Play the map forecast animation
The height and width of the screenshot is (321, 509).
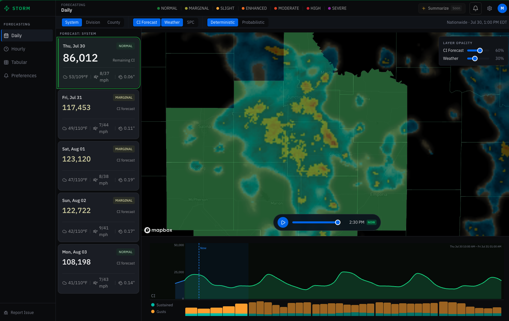[x=283, y=222]
